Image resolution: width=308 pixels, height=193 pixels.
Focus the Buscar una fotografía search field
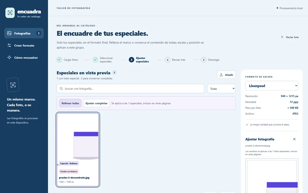[x=130, y=89]
